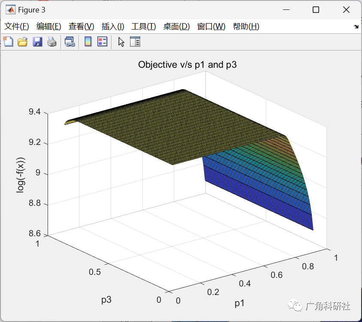Click the Figure 3 window title text
The image size is (362, 322).
pos(32,10)
